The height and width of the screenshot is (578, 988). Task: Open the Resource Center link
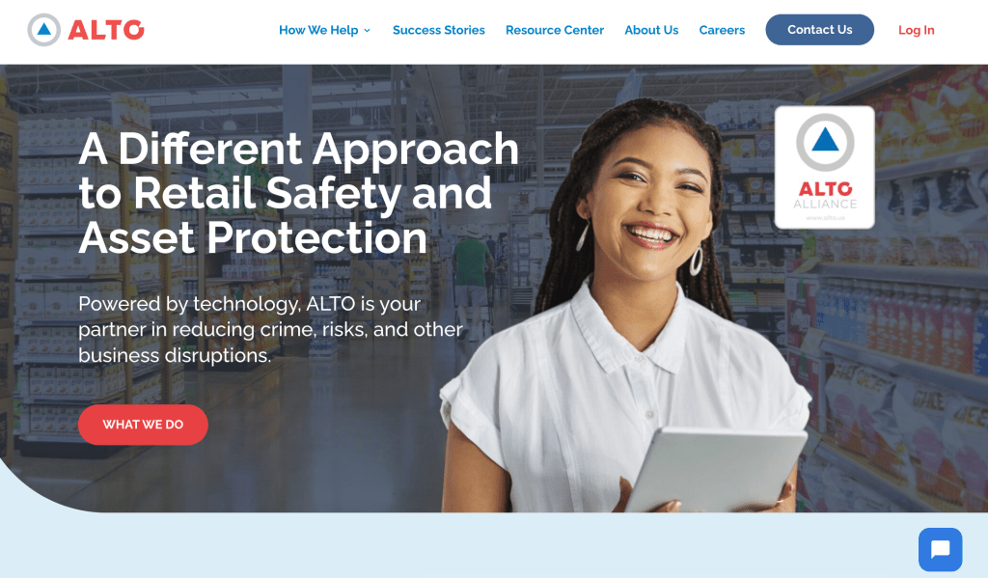point(555,30)
